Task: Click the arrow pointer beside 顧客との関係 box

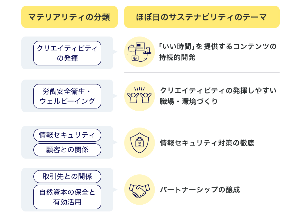Action: [x=115, y=142]
